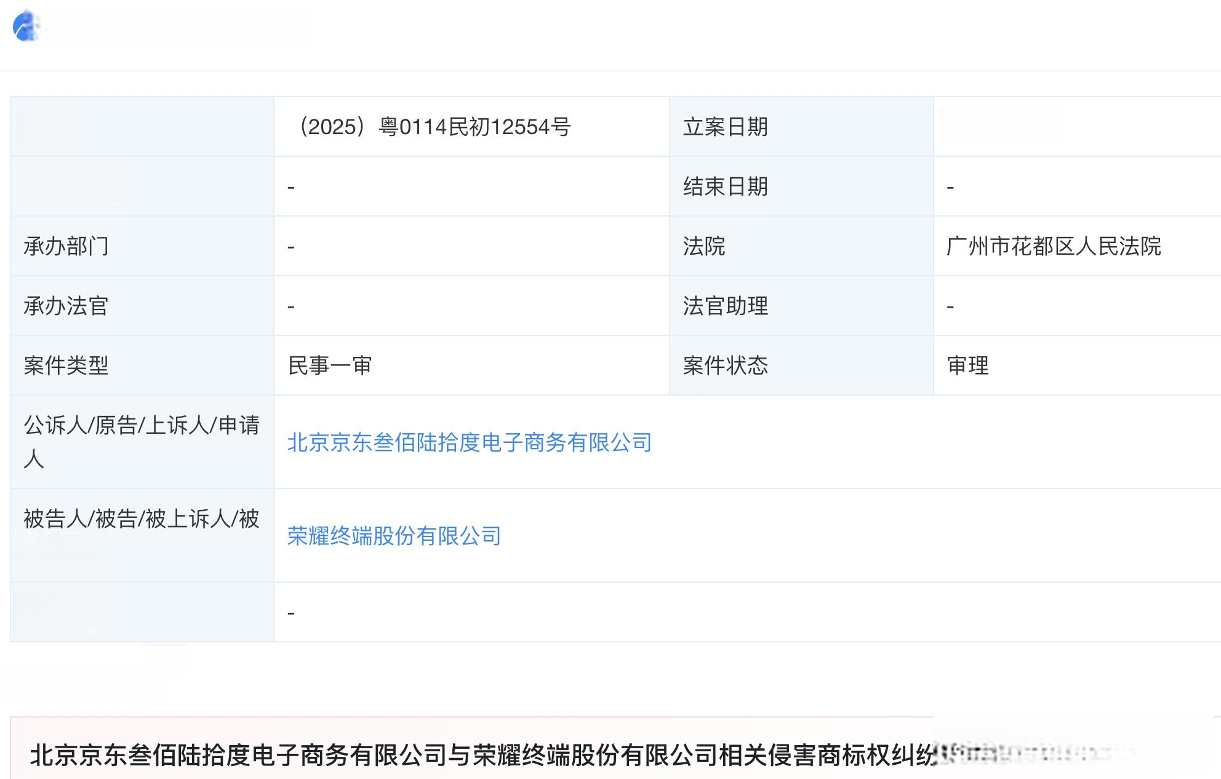
Task: Select the 审理 status value
Action: point(968,366)
